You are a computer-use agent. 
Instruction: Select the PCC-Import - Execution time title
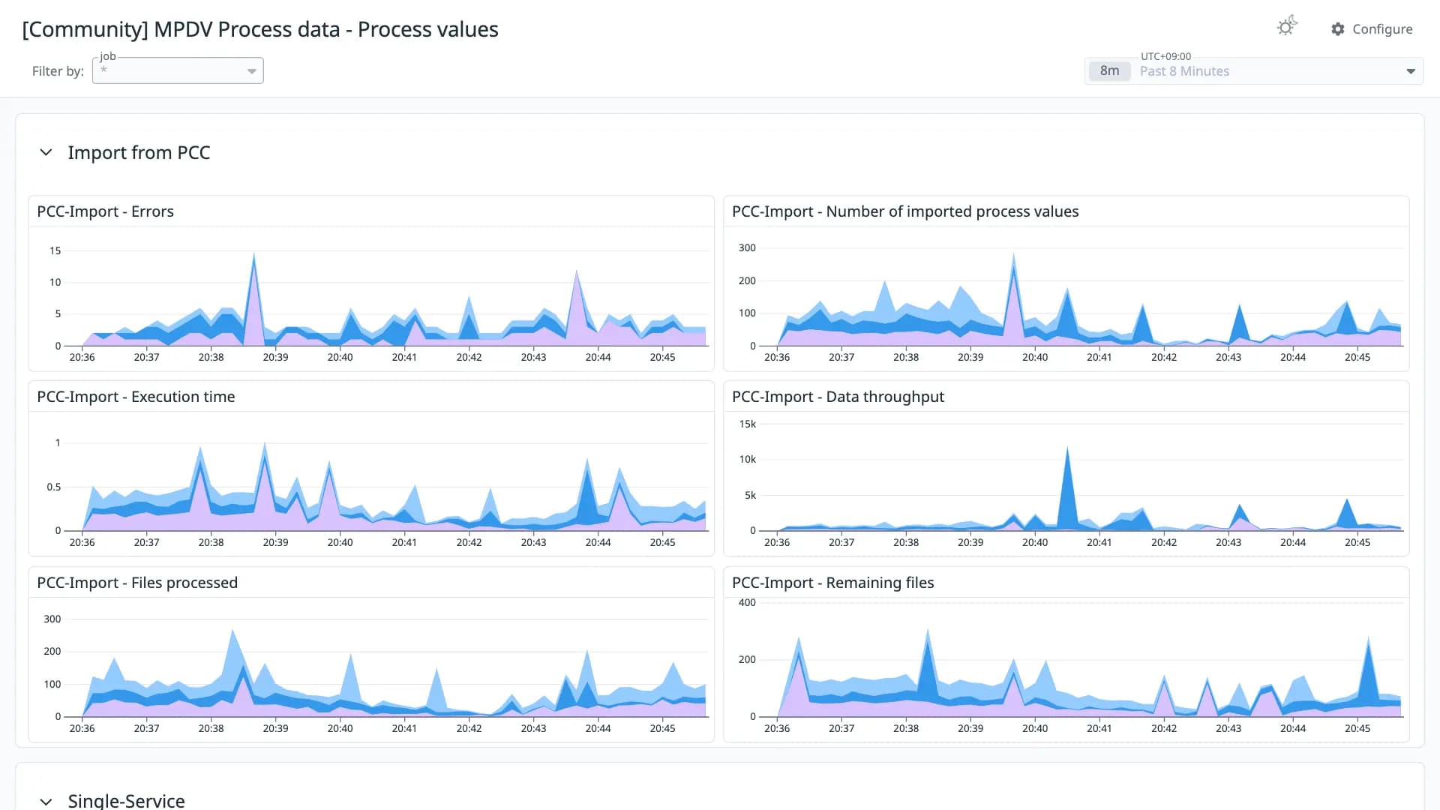click(136, 397)
